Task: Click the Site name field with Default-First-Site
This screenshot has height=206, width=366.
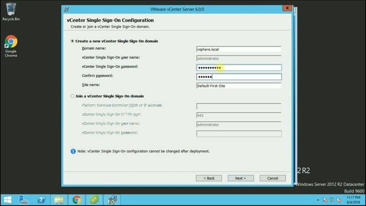Action: pyautogui.click(x=239, y=86)
